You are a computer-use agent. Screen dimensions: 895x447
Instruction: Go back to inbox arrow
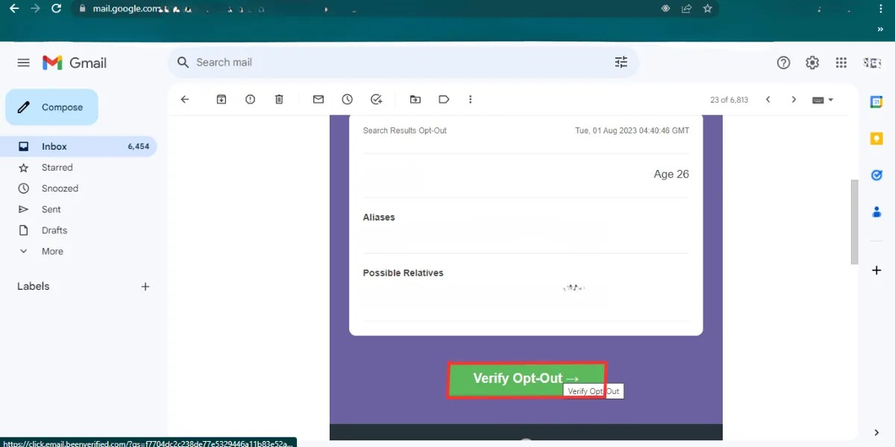click(185, 99)
